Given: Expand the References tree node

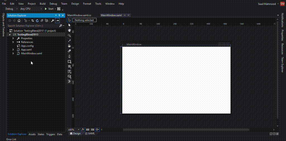Looking at the screenshot, I should click(13, 42).
